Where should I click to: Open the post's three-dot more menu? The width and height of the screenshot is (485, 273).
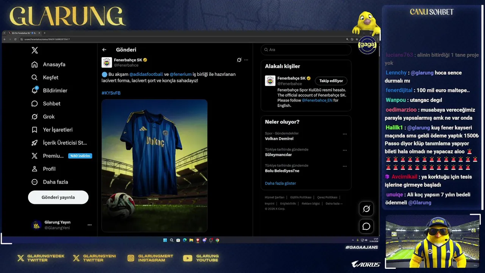pyautogui.click(x=246, y=60)
